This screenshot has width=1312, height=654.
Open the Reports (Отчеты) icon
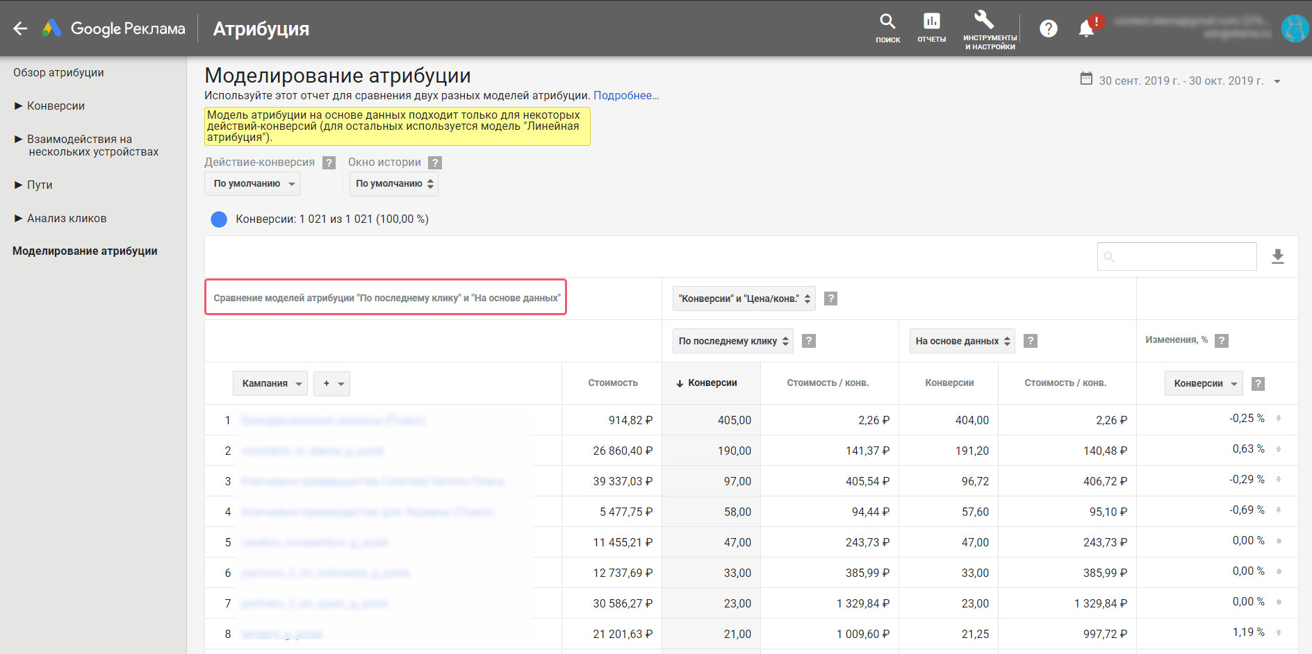(x=931, y=28)
